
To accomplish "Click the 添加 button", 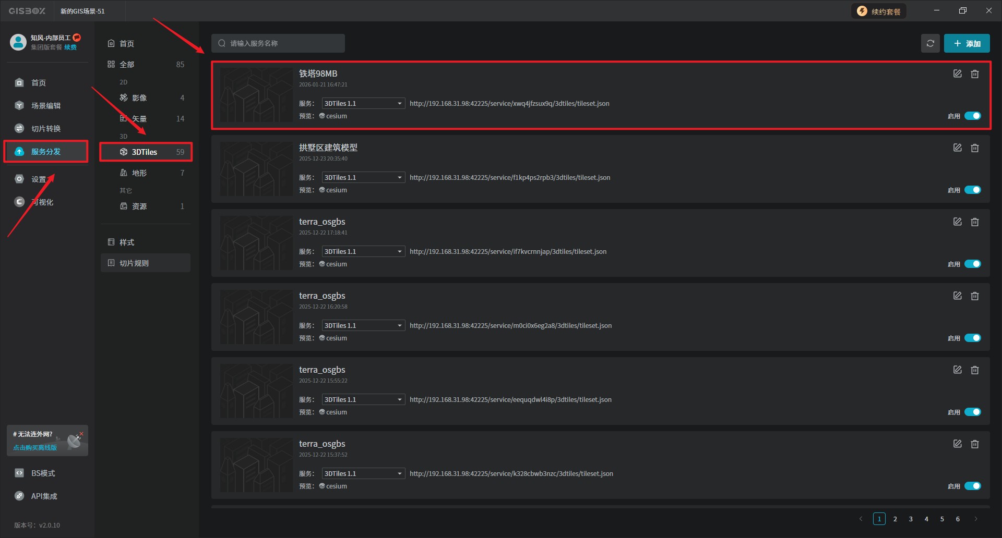I will (967, 44).
